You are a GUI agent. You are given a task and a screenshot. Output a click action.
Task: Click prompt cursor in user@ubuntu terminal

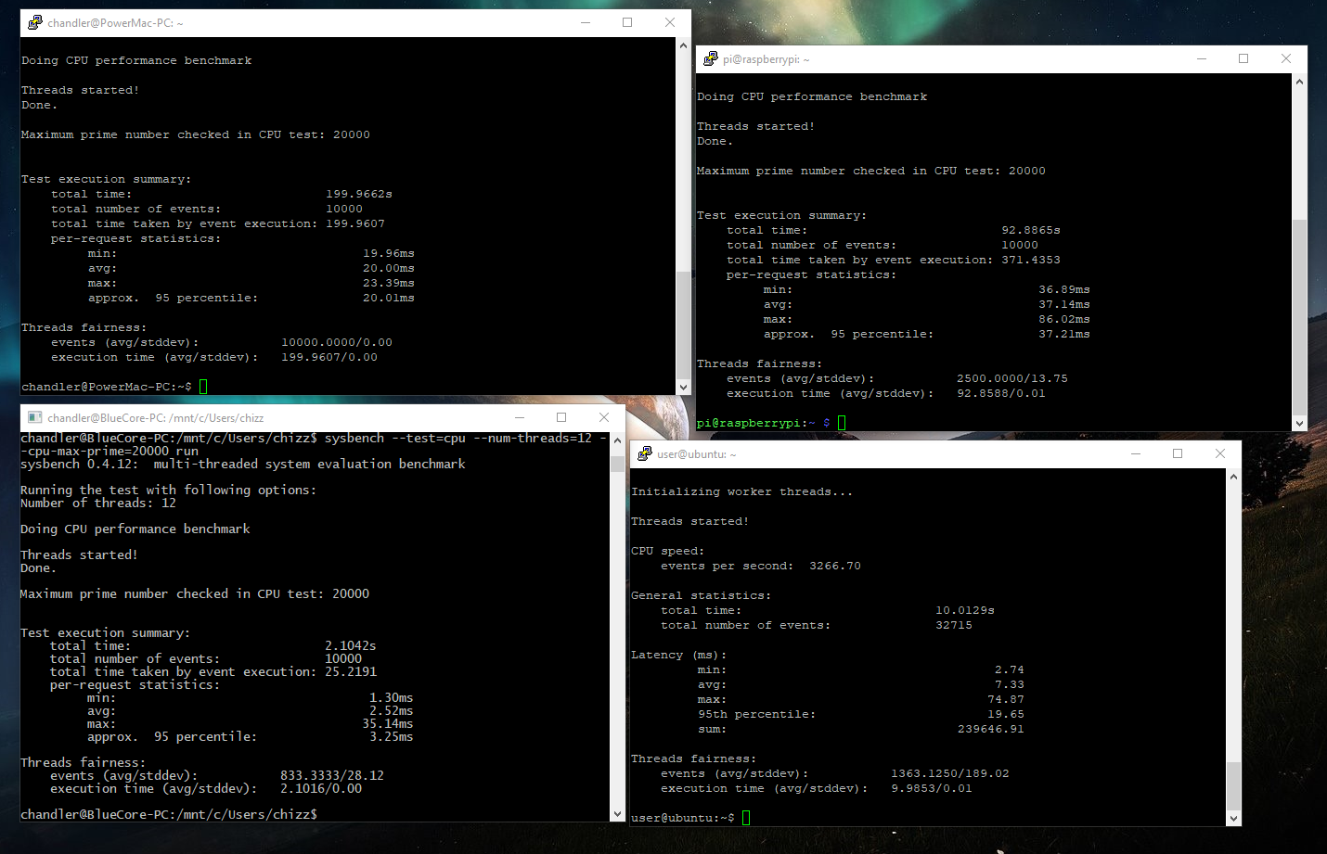(x=746, y=818)
